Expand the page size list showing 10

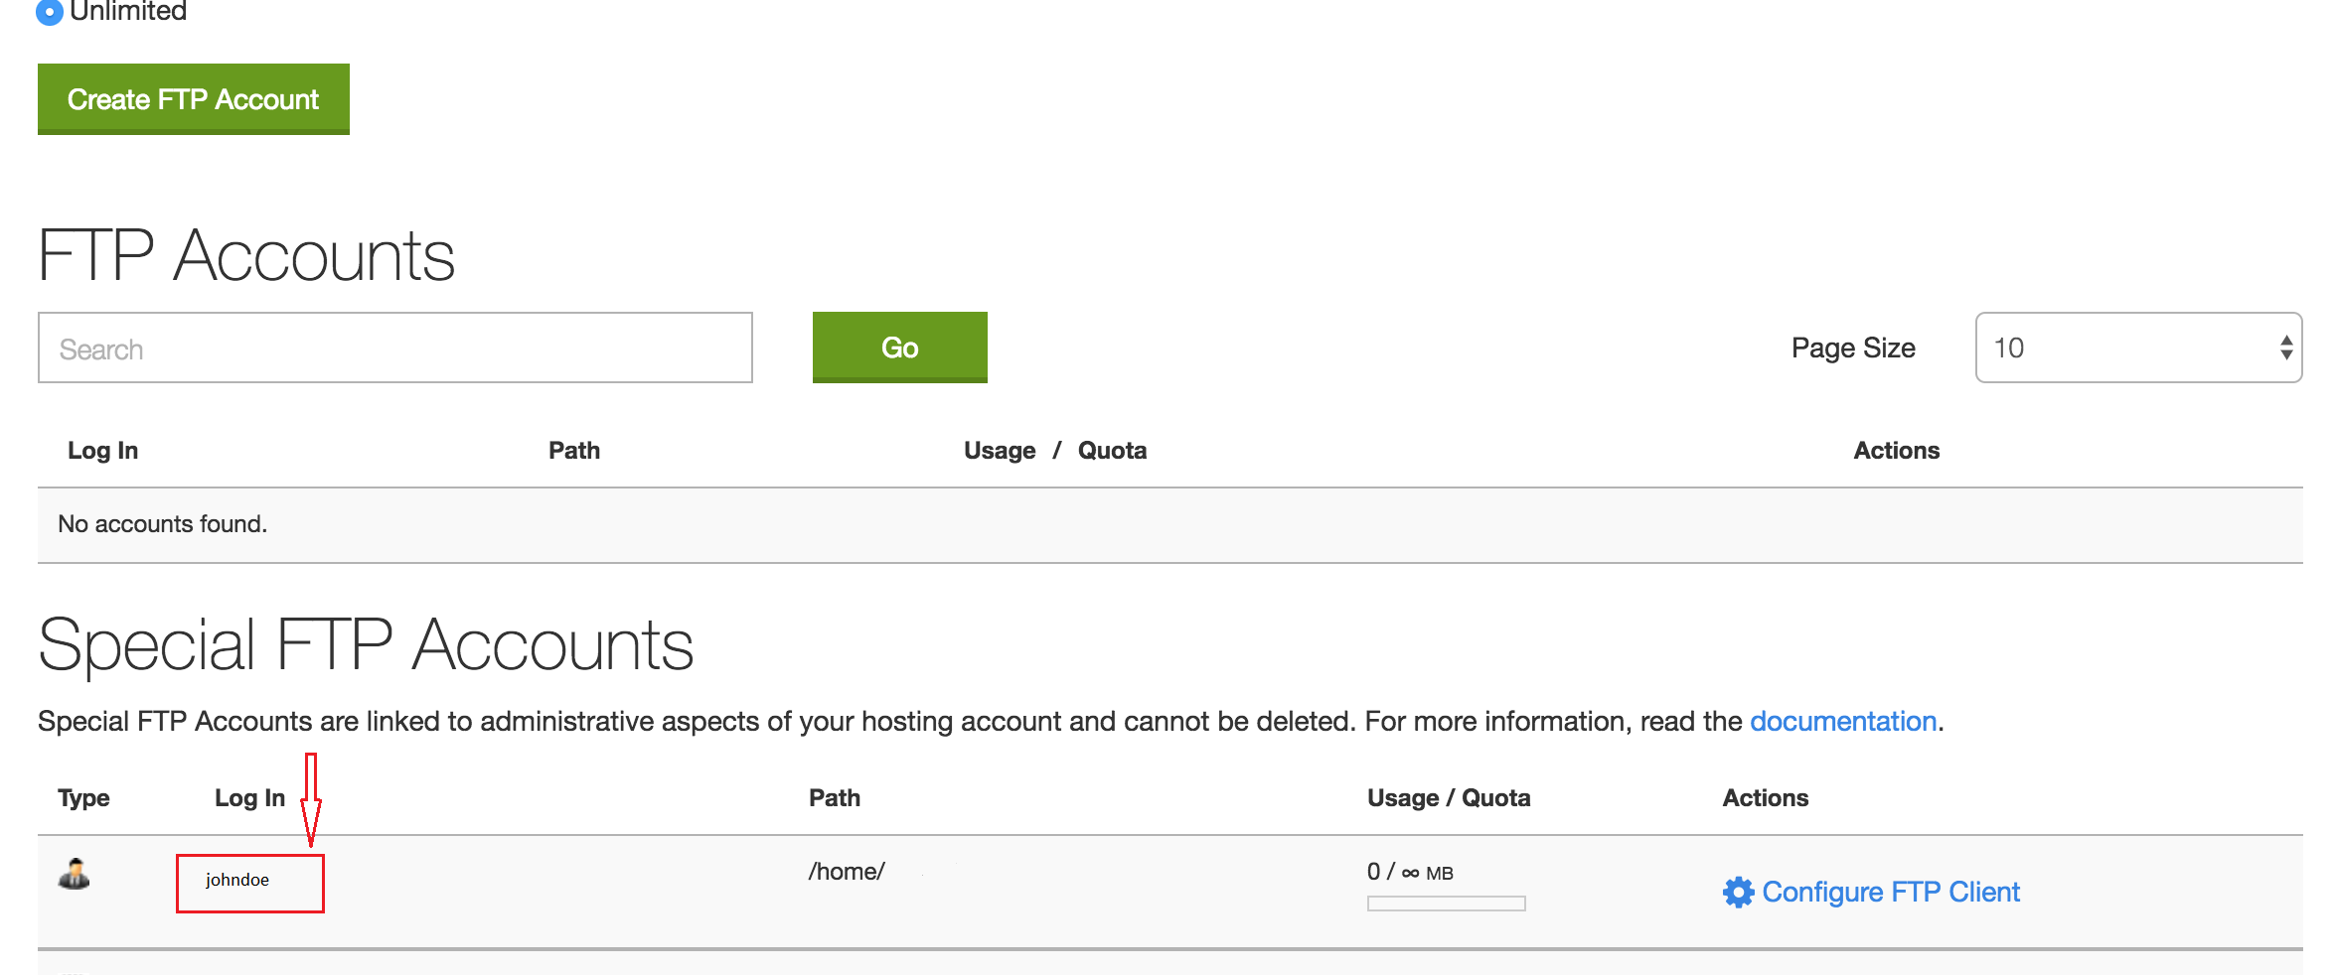coord(2136,348)
